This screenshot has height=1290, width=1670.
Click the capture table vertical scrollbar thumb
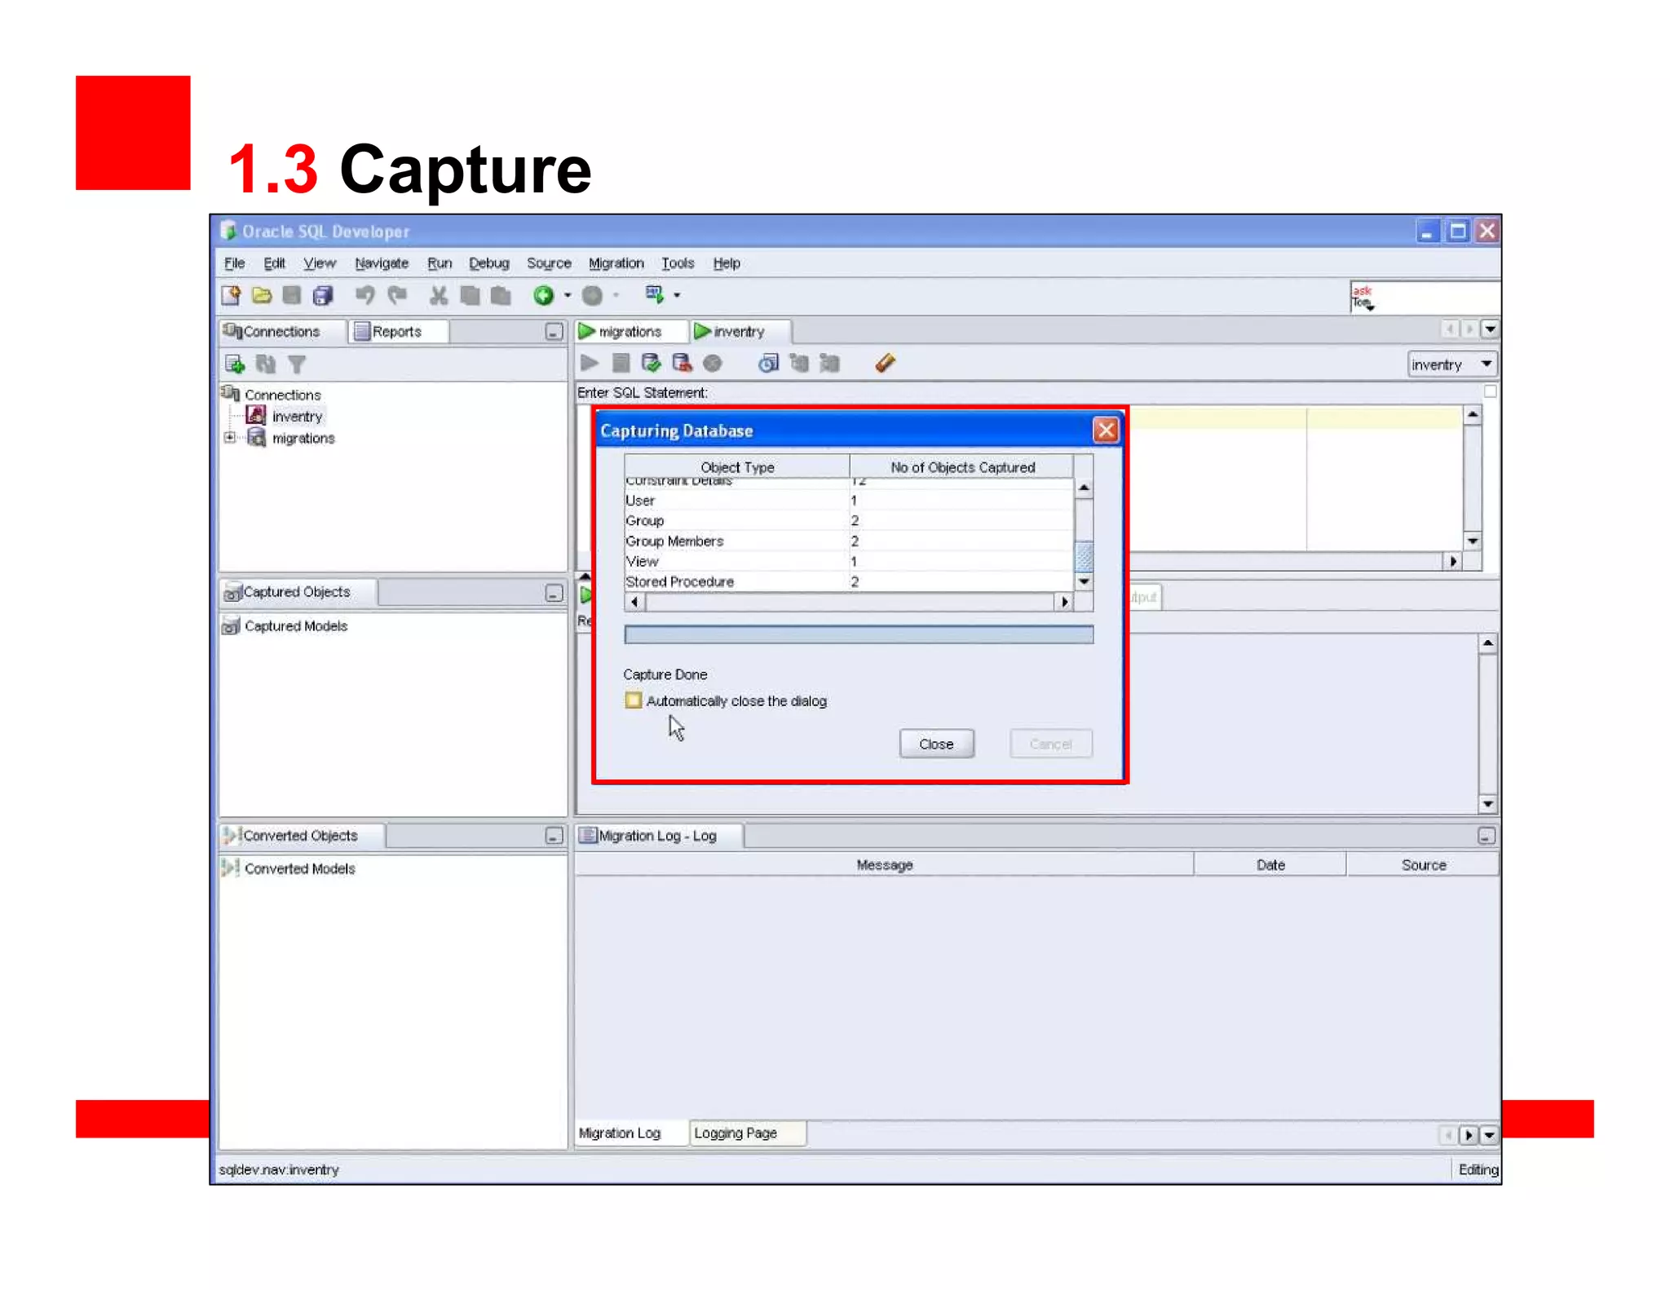(1084, 557)
